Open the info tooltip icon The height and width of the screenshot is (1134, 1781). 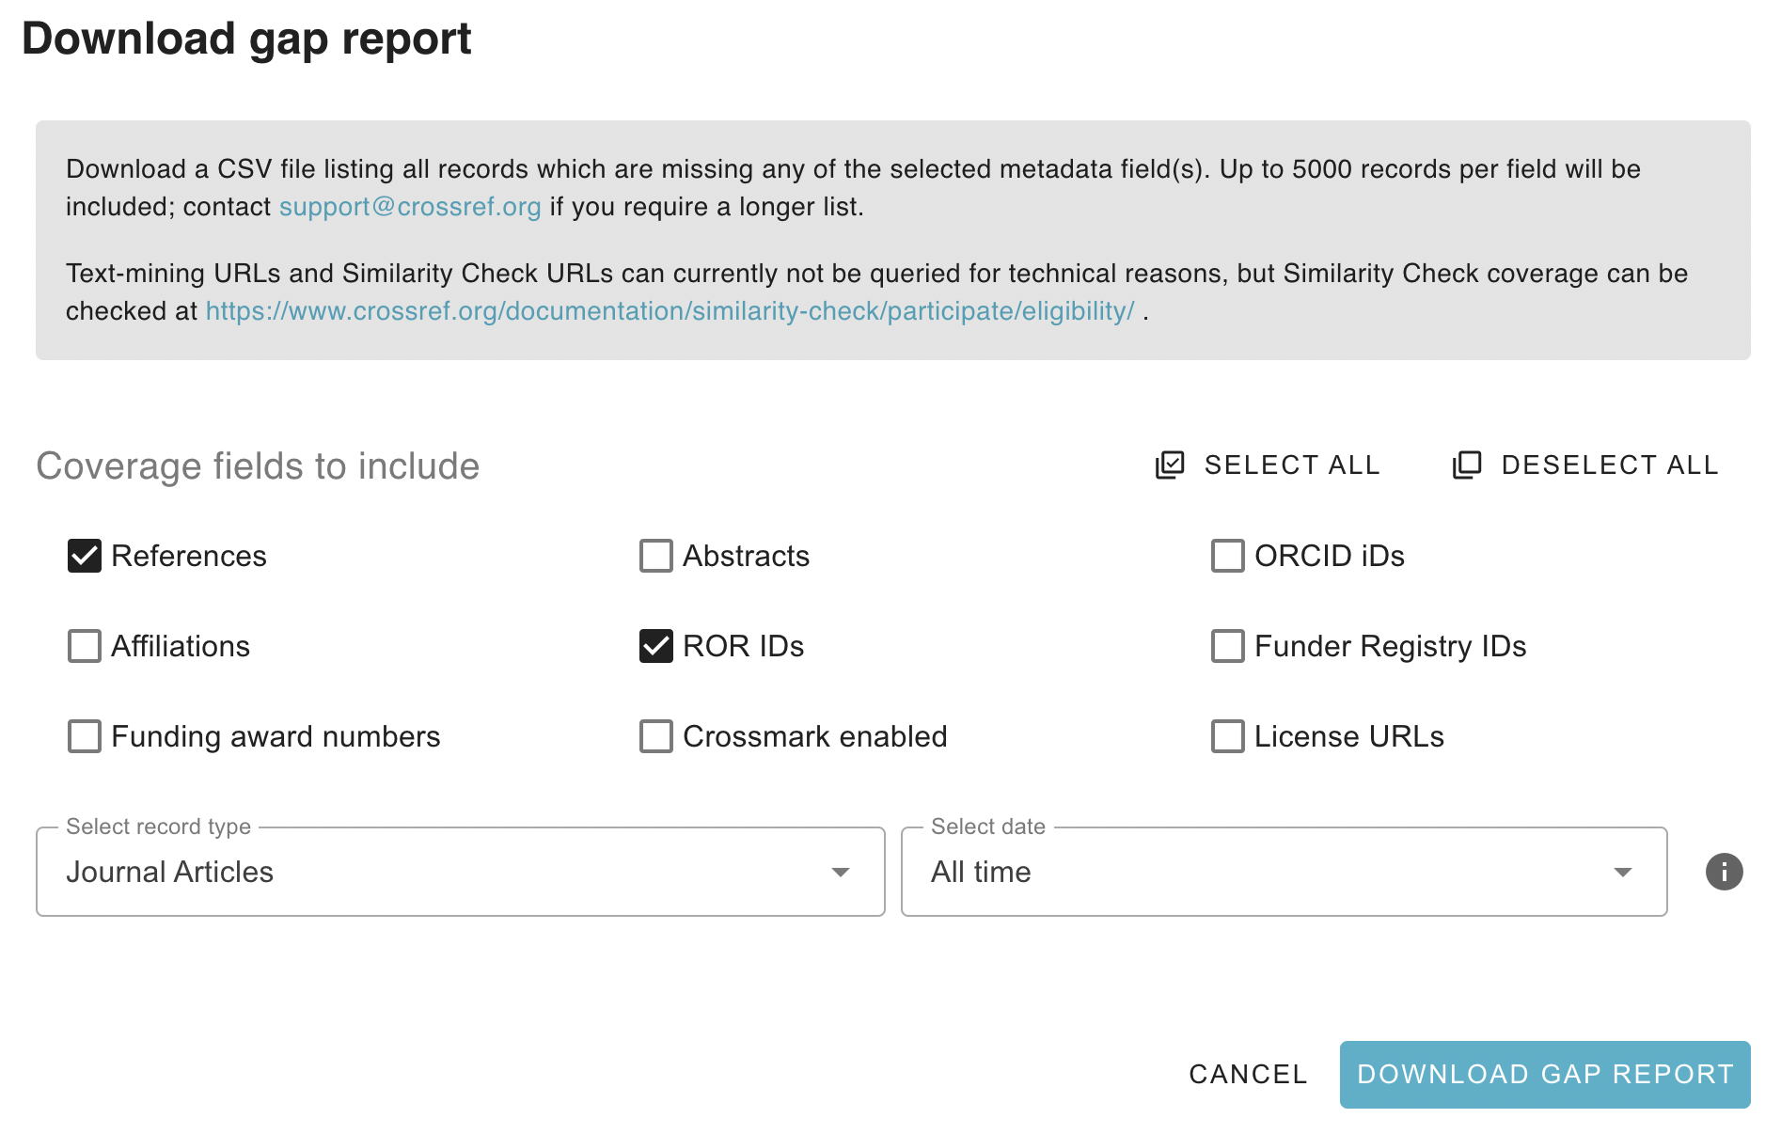coord(1724,872)
